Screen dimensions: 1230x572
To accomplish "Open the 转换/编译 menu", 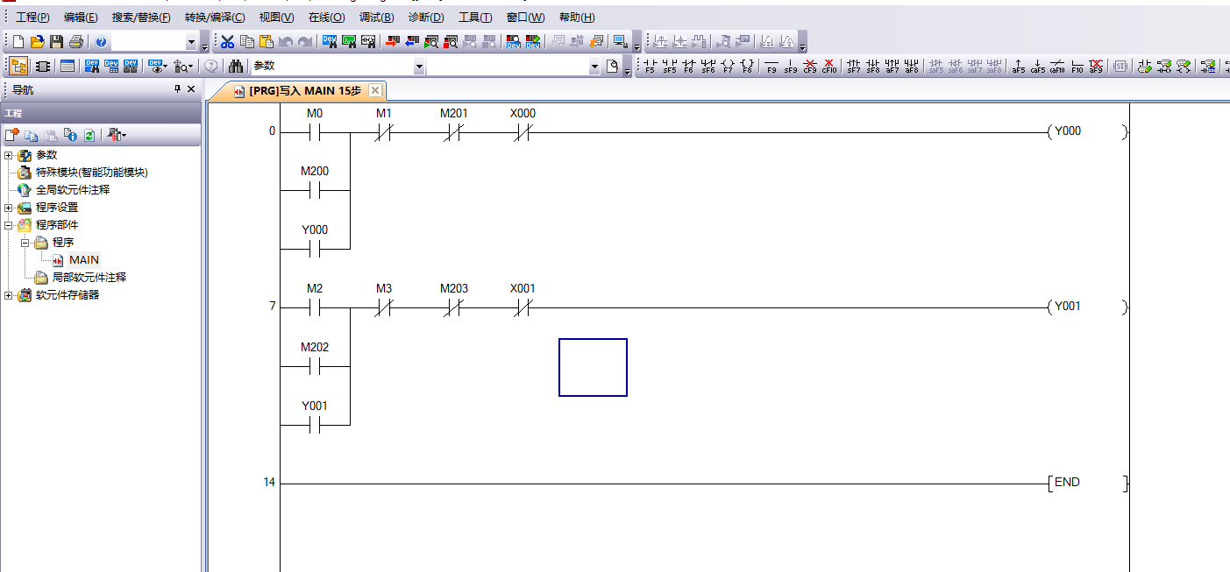I will coord(215,18).
